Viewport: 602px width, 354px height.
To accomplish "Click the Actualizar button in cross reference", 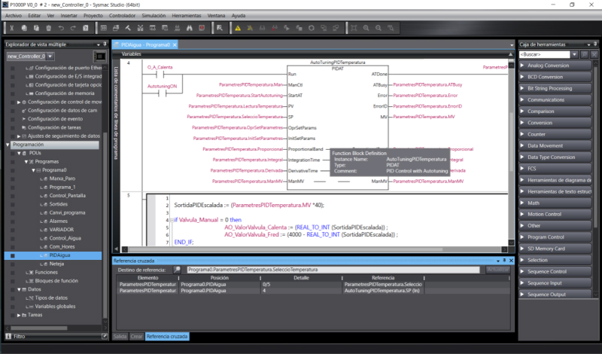I will tap(497, 269).
